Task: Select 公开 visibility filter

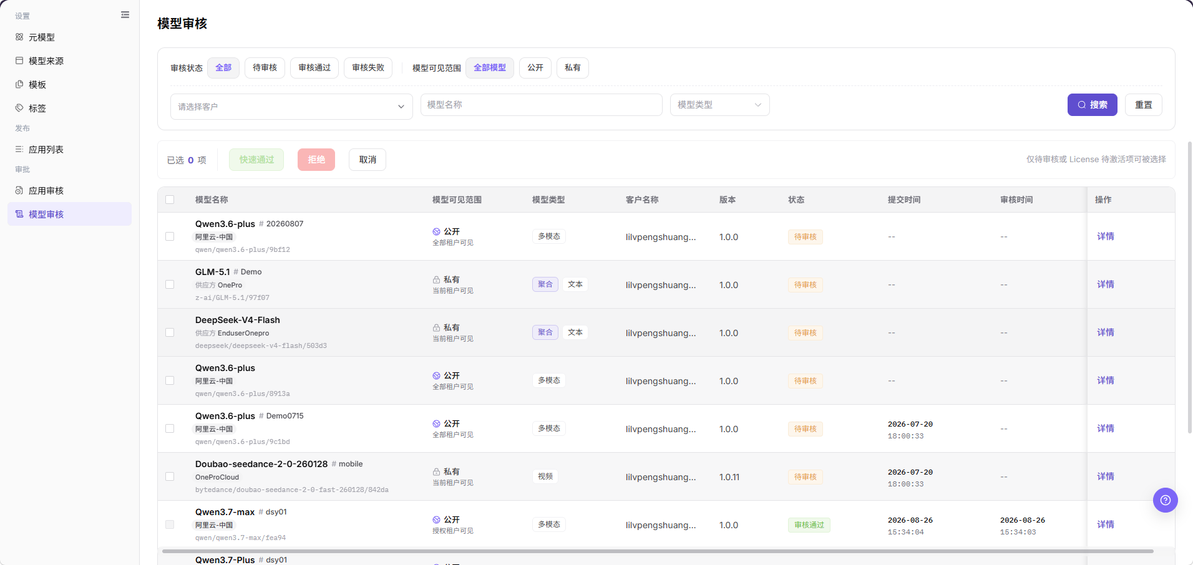Action: tap(535, 67)
